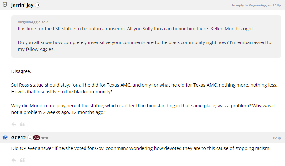Quote GCP12's post using quotation mark icon
This screenshot has height=166, width=285.
click(22, 160)
